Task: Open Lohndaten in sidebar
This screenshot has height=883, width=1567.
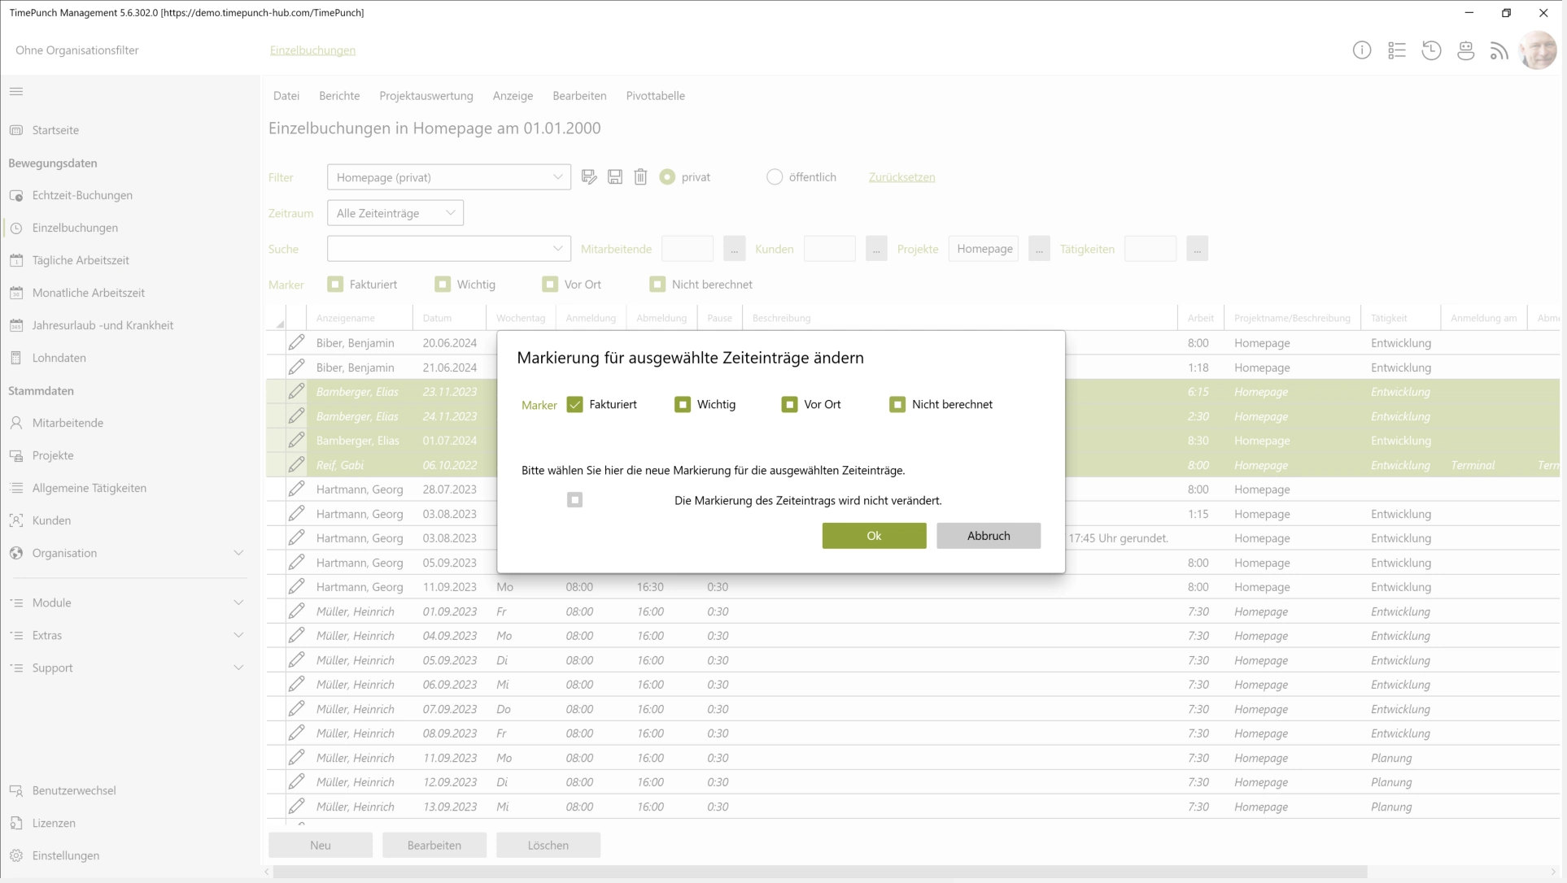Action: coord(59,358)
